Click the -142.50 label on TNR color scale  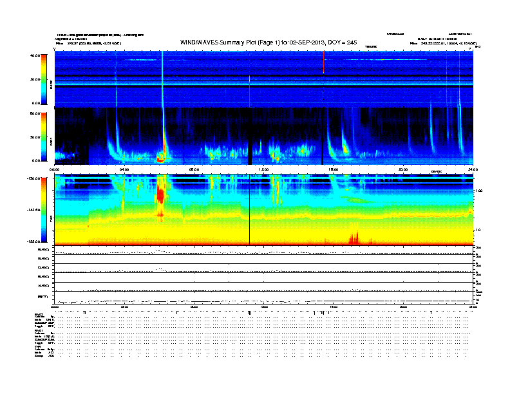click(x=33, y=210)
